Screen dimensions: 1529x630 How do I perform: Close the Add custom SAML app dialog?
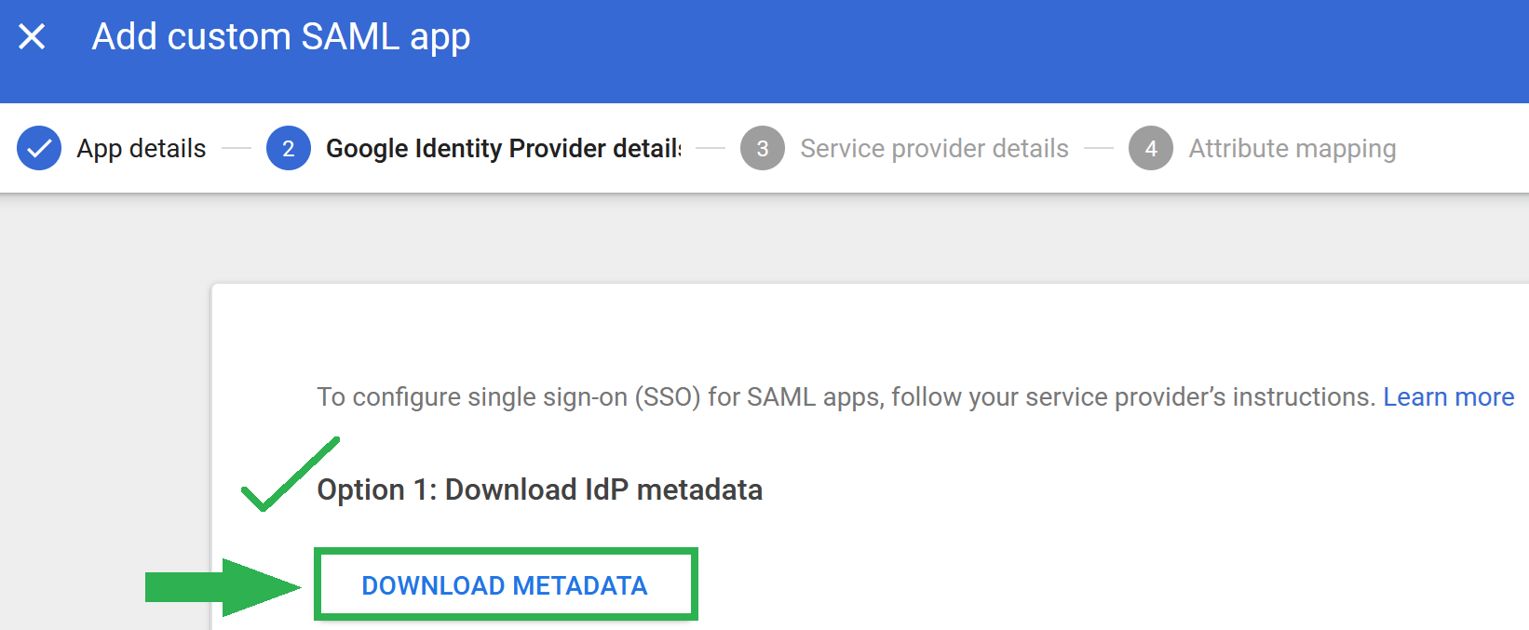pos(32,37)
